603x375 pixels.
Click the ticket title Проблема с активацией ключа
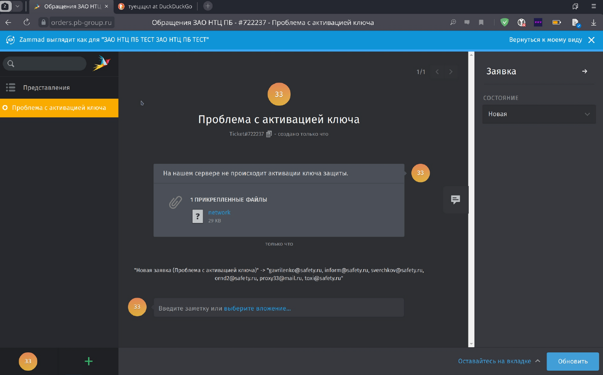[279, 119]
